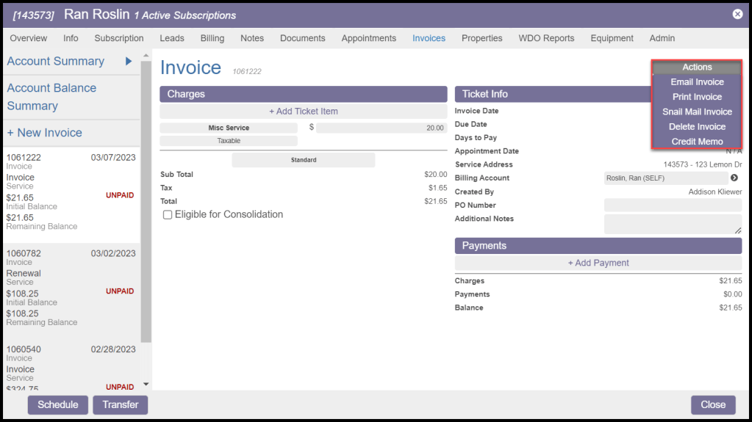
Task: Click + Add Payment
Action: 598,263
